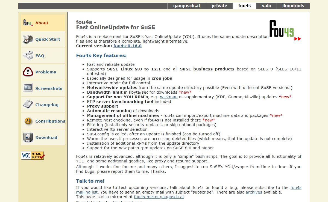Click "Network-wide updates" bold text
Image resolution: width=328 pixels, height=202 pixels.
pos(112,88)
